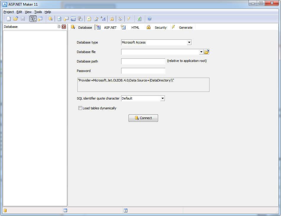Click the Generate lightning bolt toolbar icon

(x=129, y=18)
